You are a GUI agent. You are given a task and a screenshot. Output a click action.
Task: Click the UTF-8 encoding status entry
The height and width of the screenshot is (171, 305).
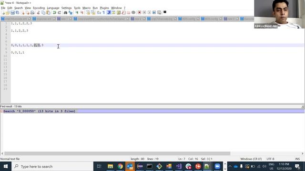coord(270,159)
